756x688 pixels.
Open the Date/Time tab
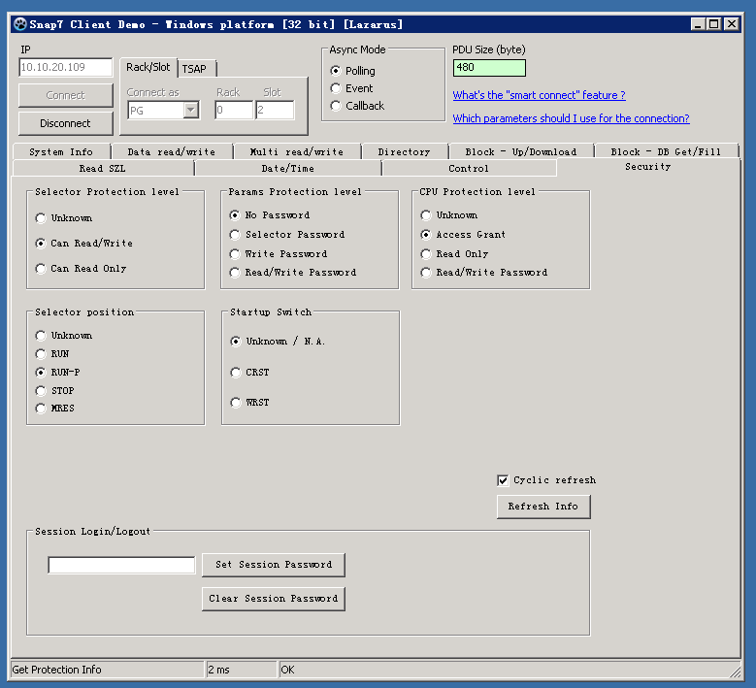tap(288, 168)
